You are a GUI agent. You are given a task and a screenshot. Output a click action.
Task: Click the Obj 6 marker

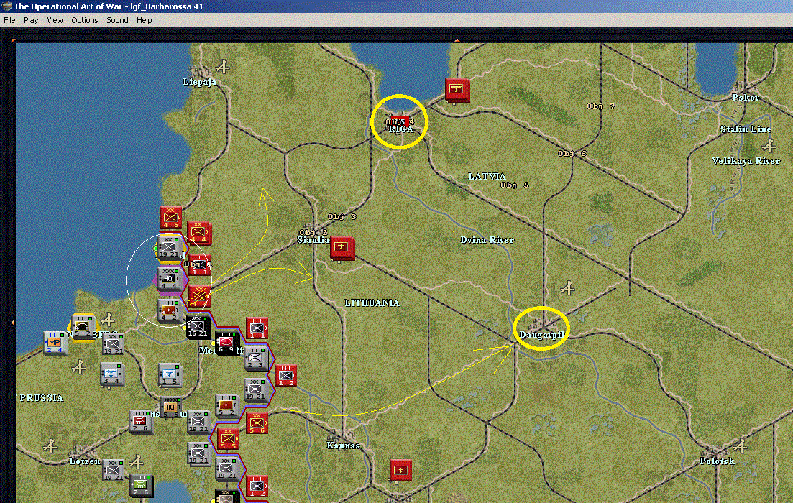tap(572, 154)
